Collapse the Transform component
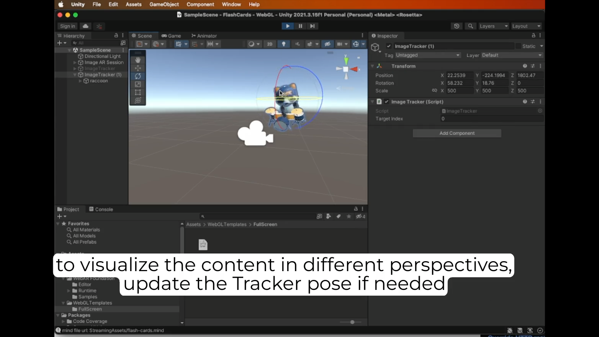Screen dimensions: 599x337 (x=372, y=66)
